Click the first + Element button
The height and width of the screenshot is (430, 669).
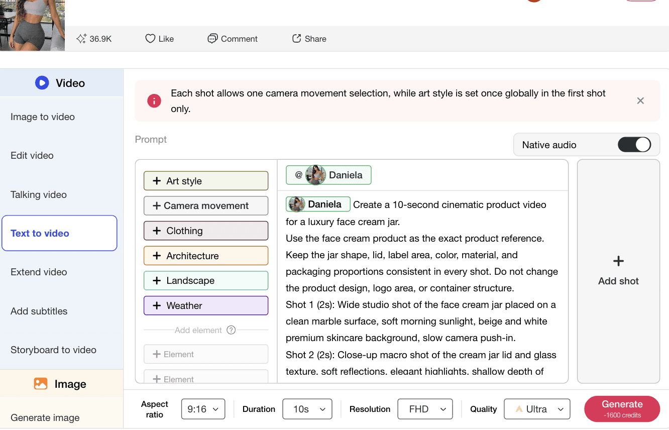pos(206,354)
